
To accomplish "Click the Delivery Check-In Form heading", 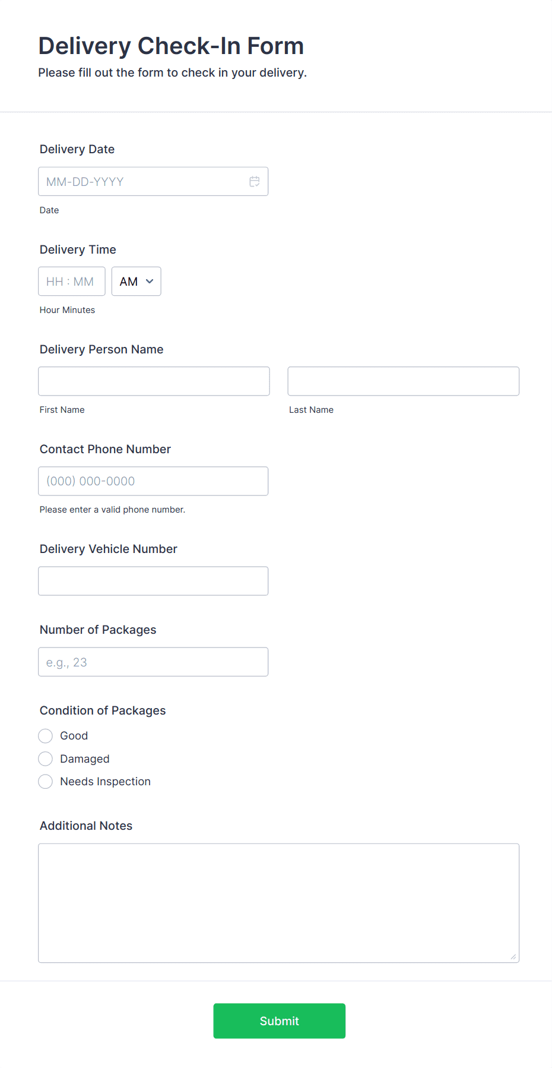I will [171, 46].
